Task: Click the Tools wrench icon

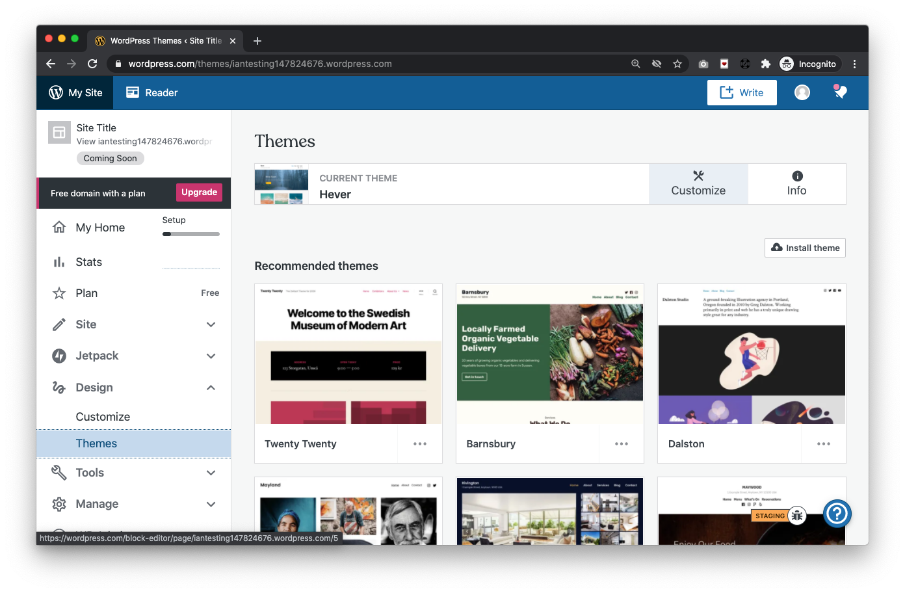Action: [x=59, y=473]
